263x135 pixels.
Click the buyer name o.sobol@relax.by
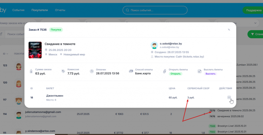click(x=171, y=44)
